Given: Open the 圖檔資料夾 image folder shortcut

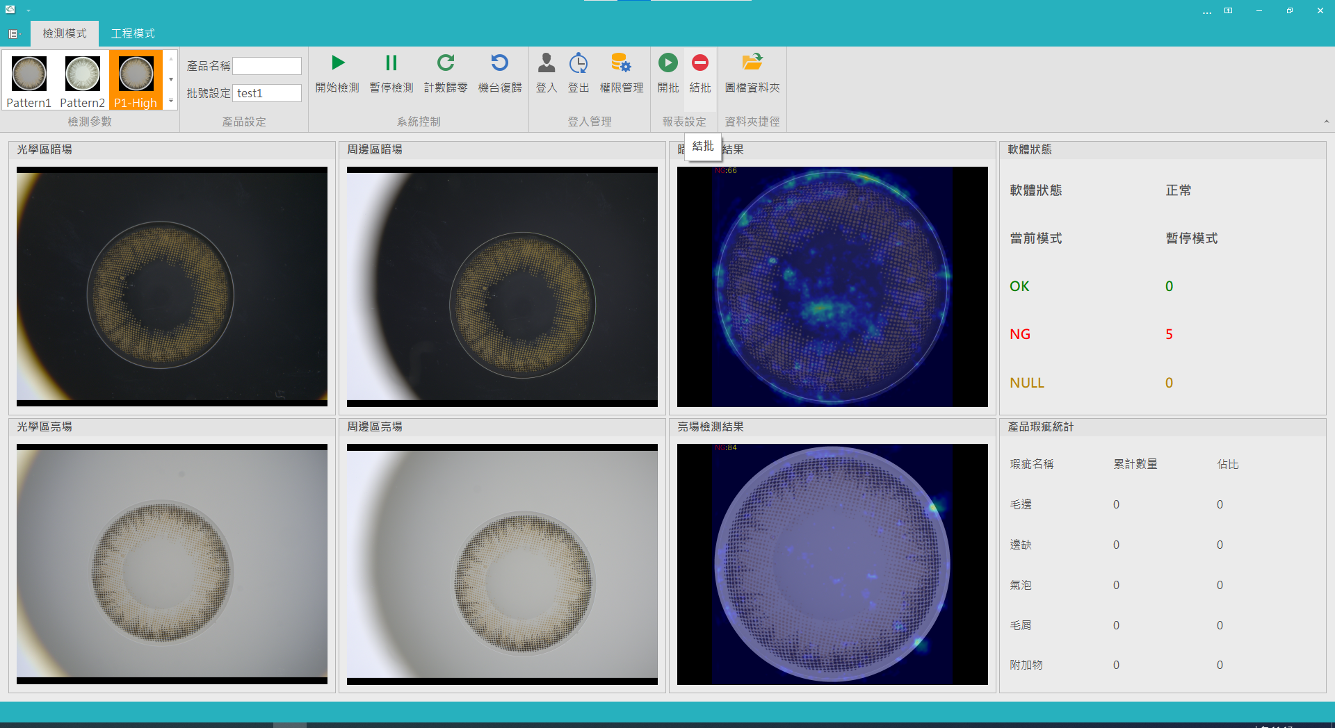Looking at the screenshot, I should (752, 64).
